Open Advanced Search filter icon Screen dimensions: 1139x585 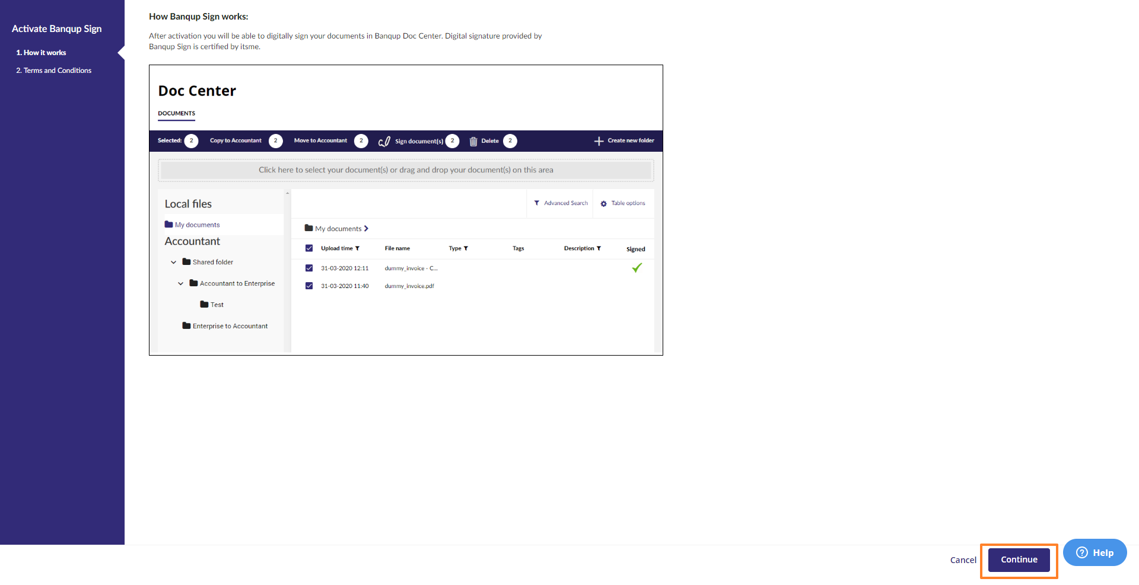[x=537, y=203]
